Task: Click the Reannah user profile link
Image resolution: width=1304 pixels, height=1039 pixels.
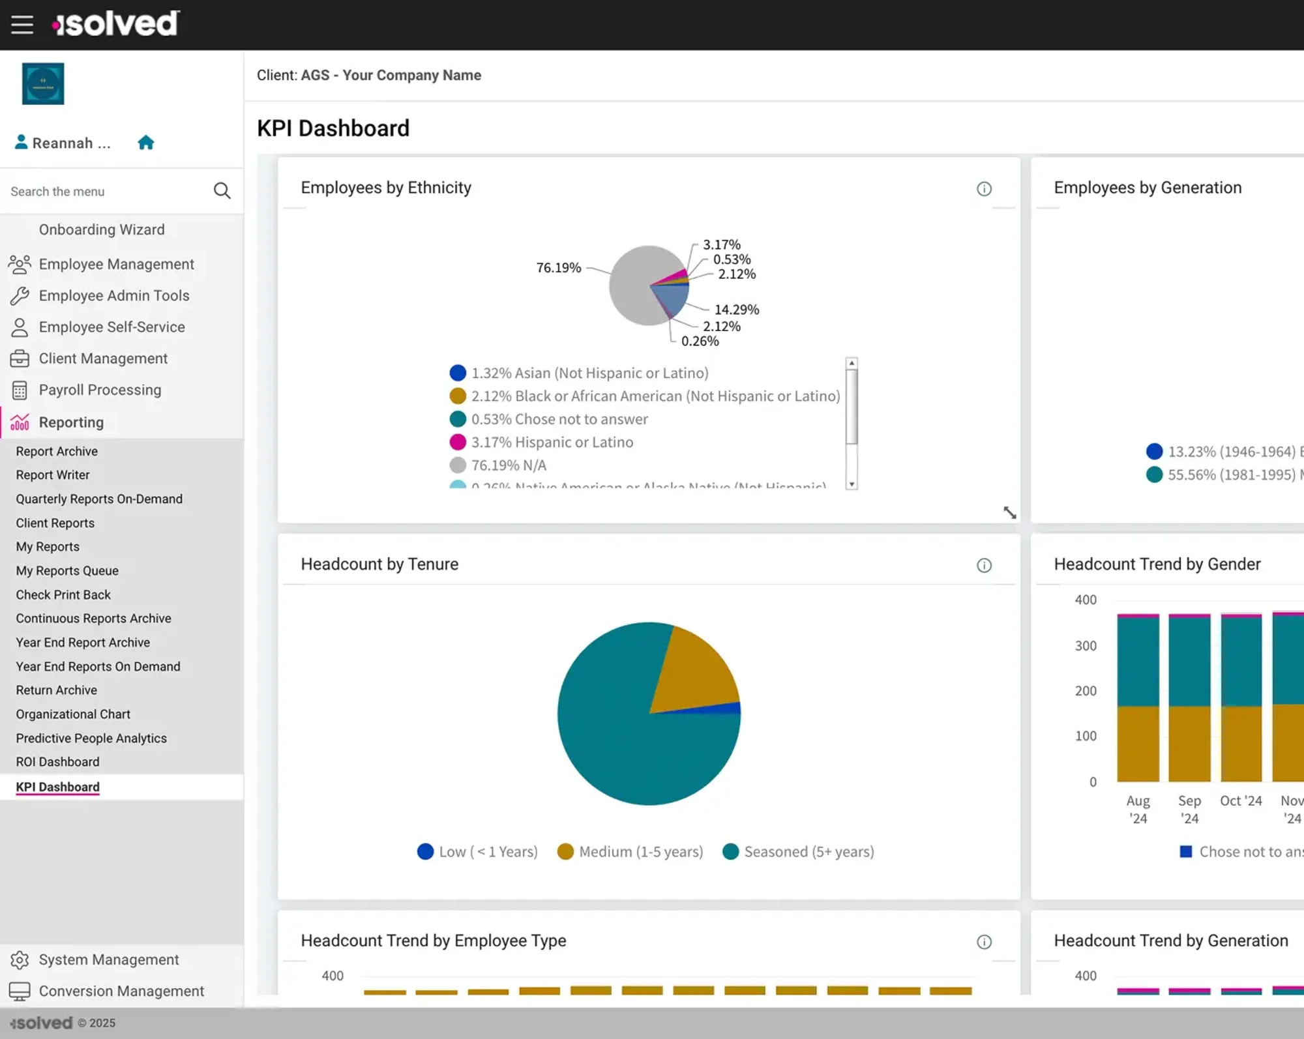Action: (62, 142)
